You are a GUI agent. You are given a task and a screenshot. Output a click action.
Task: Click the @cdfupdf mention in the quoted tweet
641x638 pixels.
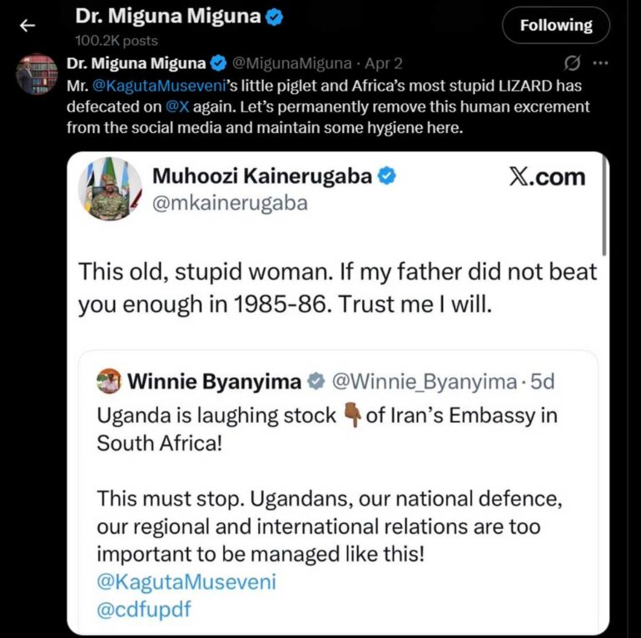[x=144, y=609]
